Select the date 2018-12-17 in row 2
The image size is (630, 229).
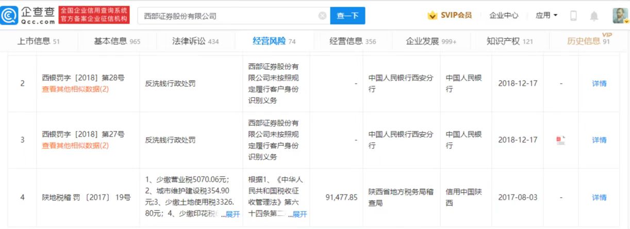pos(518,83)
